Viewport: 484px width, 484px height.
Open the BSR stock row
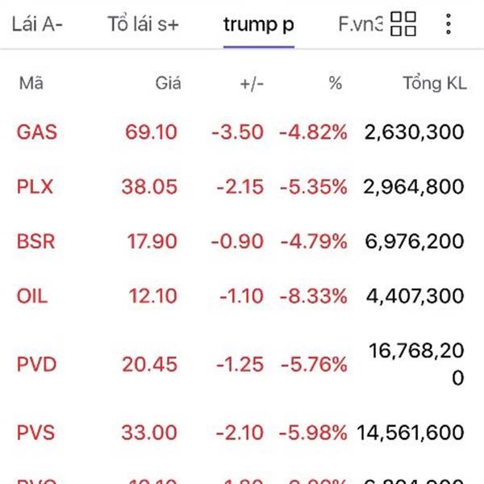242,241
